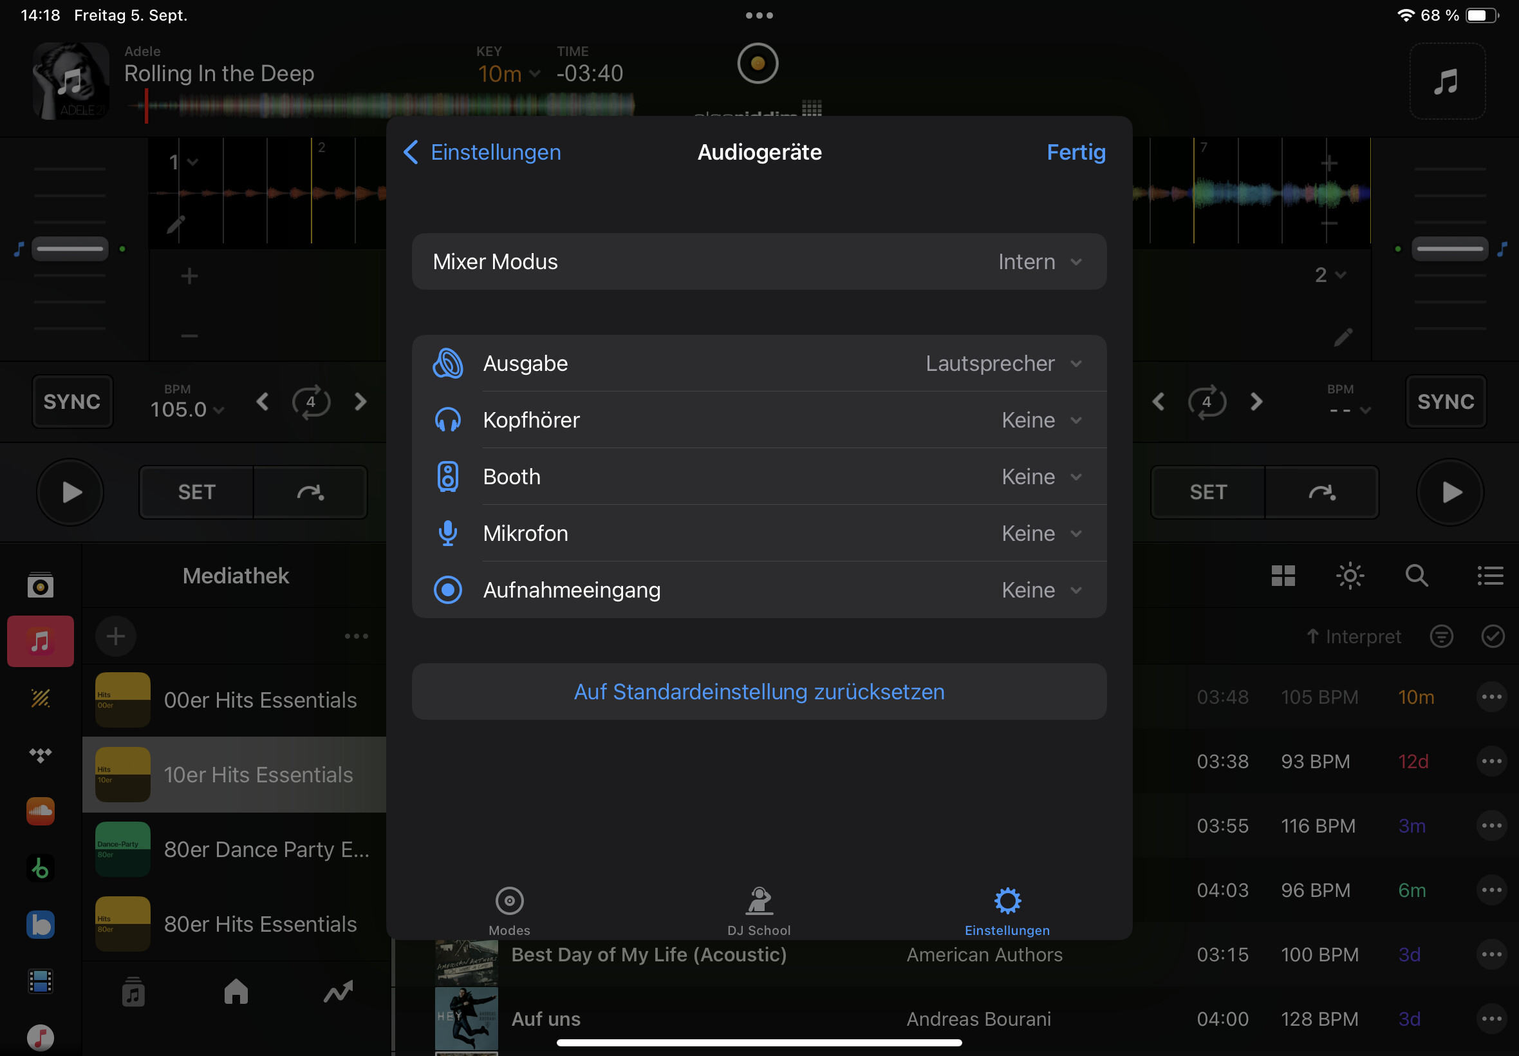Open the iTunes music source in sidebar
Image resolution: width=1519 pixels, height=1056 pixels.
(x=41, y=1037)
